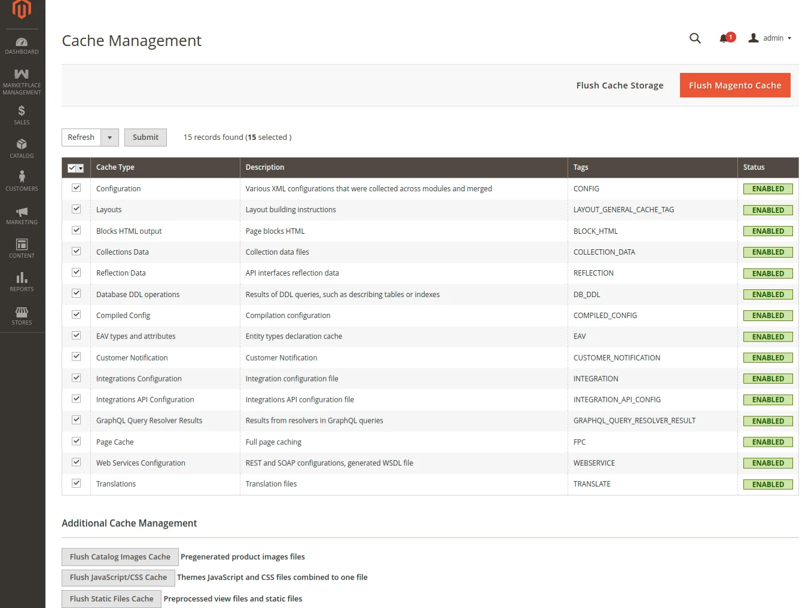Open Marketplace Management from the sidebar

(x=22, y=80)
